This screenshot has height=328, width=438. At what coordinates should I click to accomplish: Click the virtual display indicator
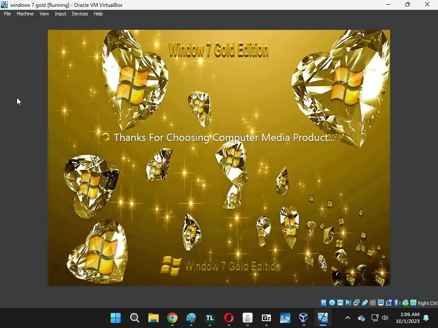[x=381, y=303]
